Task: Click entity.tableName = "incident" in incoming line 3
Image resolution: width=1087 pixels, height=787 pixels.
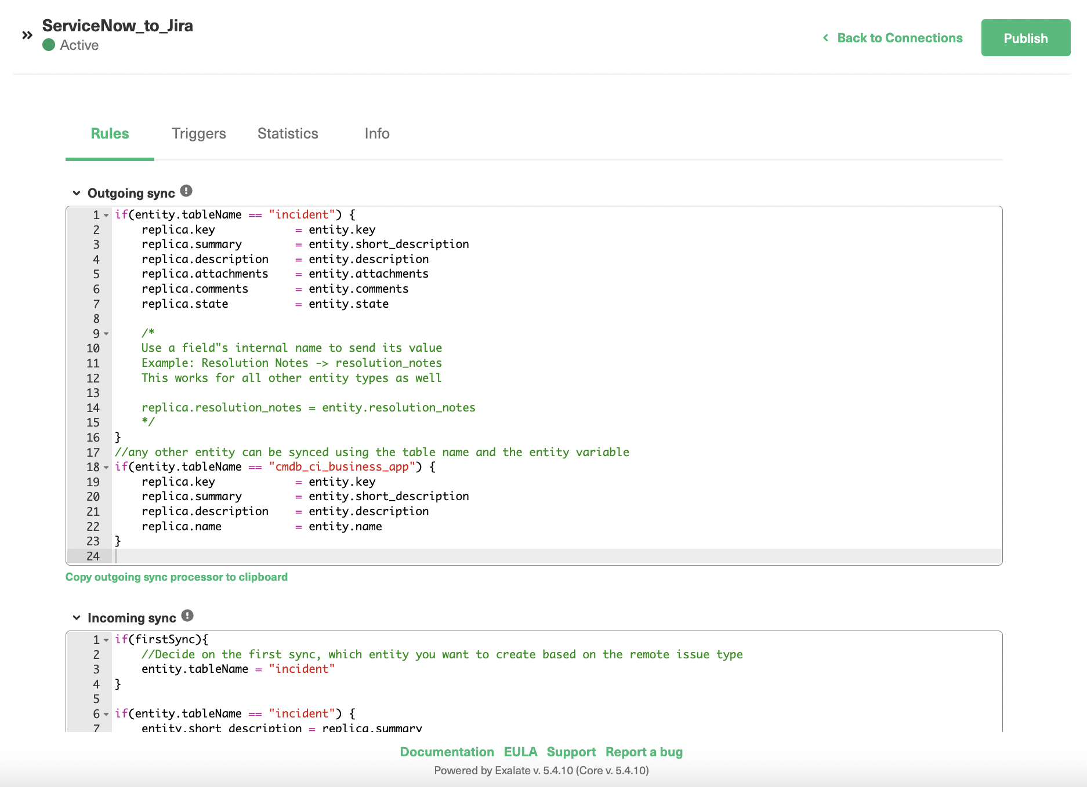Action: click(238, 669)
